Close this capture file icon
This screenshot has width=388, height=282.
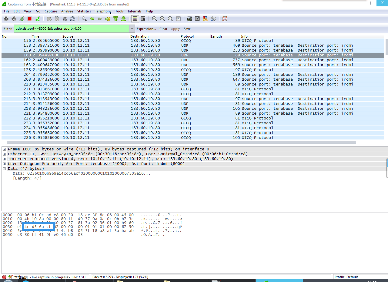pyautogui.click(x=65, y=19)
